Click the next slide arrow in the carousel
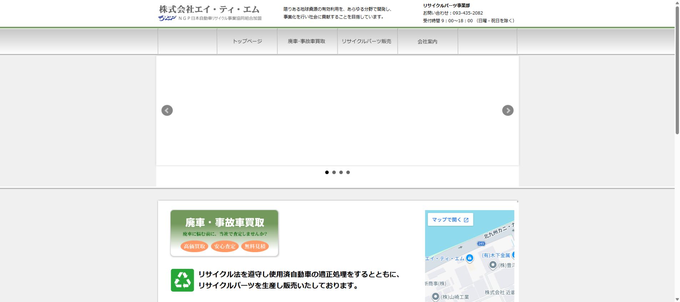The width and height of the screenshot is (680, 302). (x=508, y=110)
